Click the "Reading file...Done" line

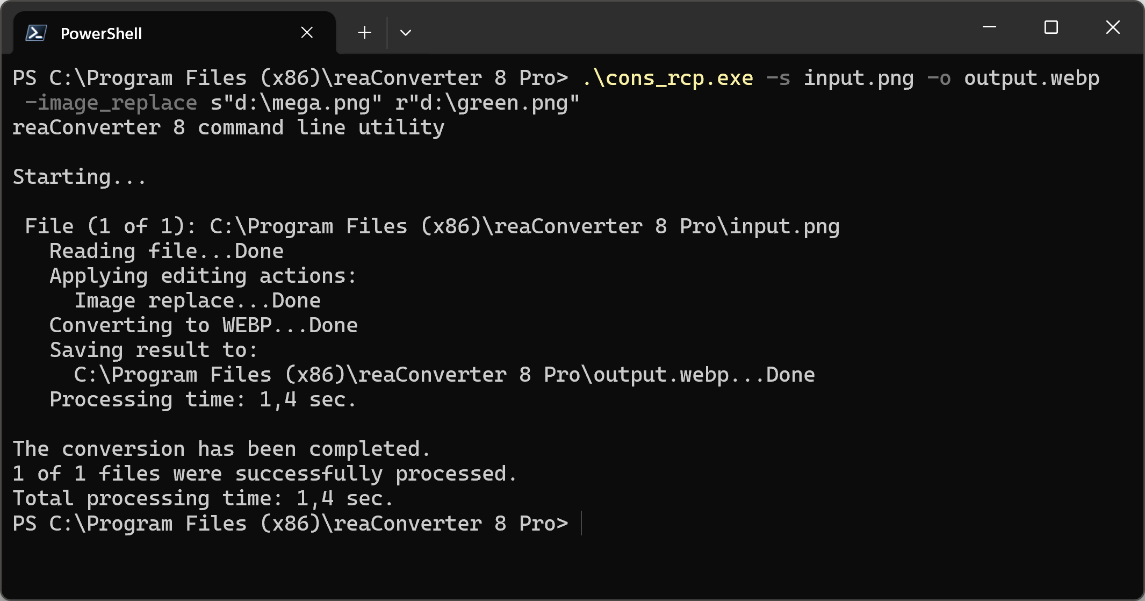(x=167, y=252)
